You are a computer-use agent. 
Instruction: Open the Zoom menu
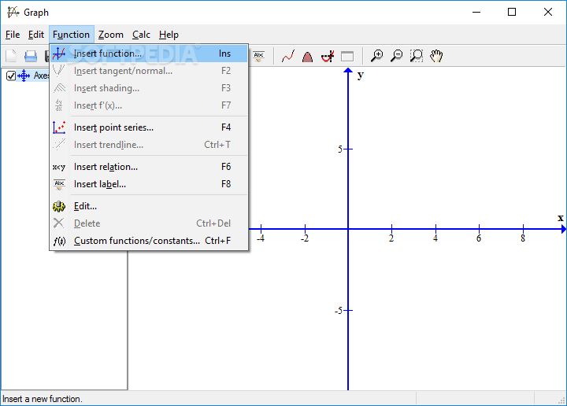click(x=111, y=35)
